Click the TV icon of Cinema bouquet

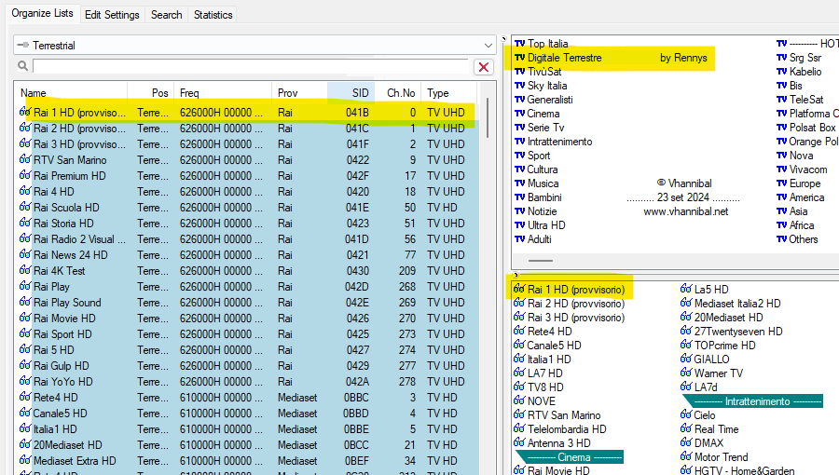(519, 114)
